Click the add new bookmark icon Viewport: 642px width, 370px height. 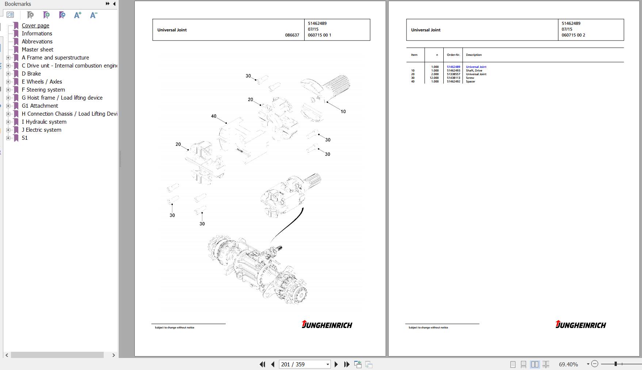tap(46, 15)
